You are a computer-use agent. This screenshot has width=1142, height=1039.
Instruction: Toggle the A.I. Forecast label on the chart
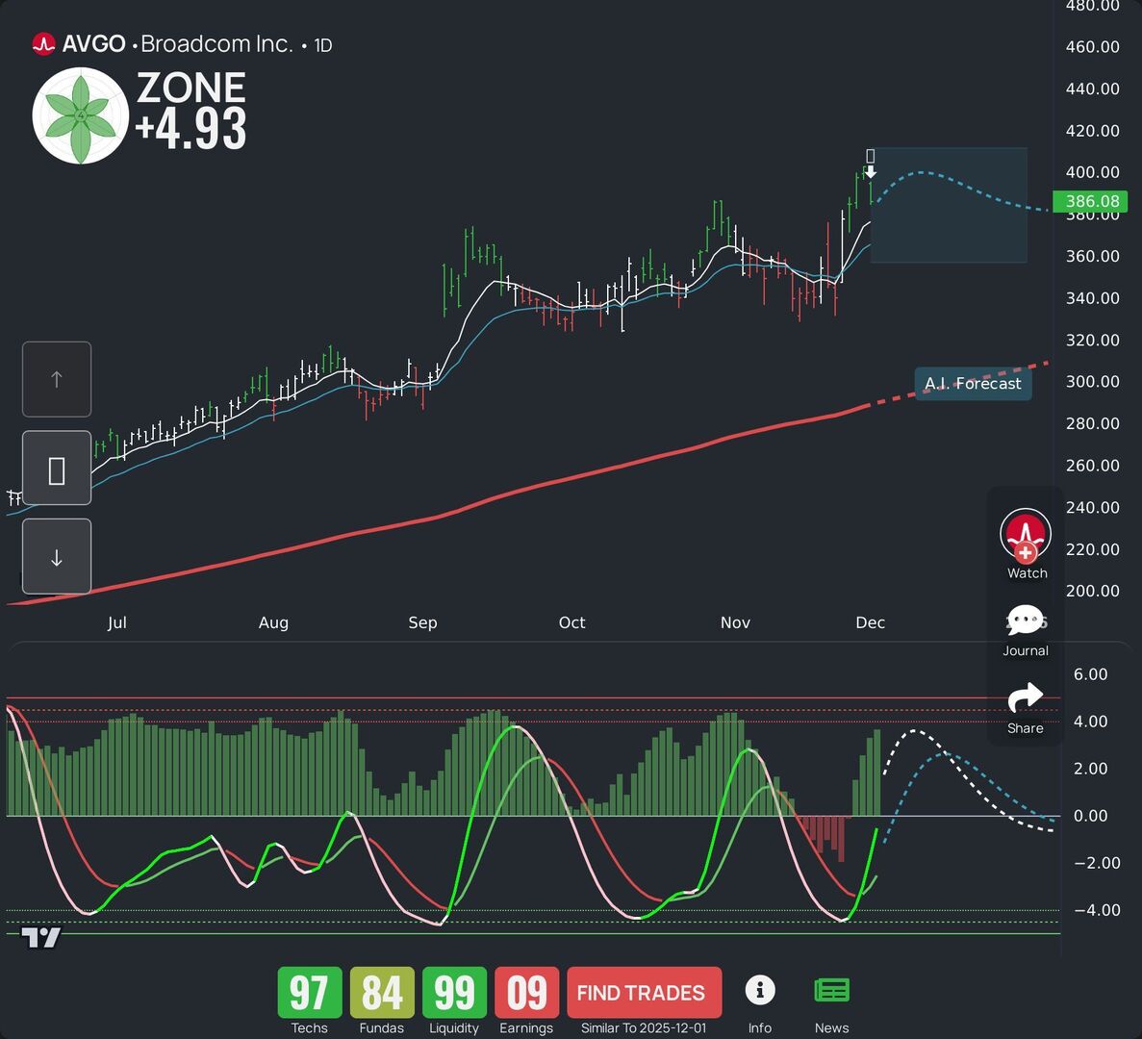[x=973, y=383]
